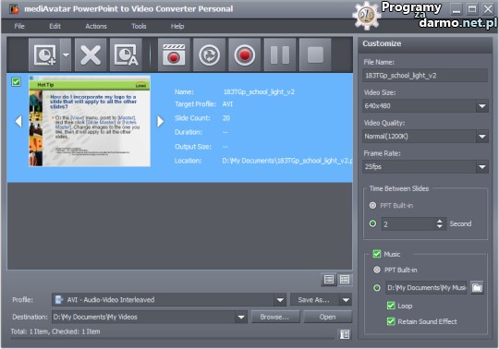The width and height of the screenshot is (499, 349).
Task: Click the rename presentation icon
Action: point(126,54)
